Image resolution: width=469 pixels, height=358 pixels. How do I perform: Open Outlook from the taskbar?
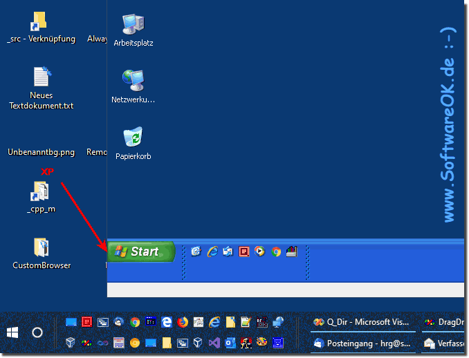[230, 343]
